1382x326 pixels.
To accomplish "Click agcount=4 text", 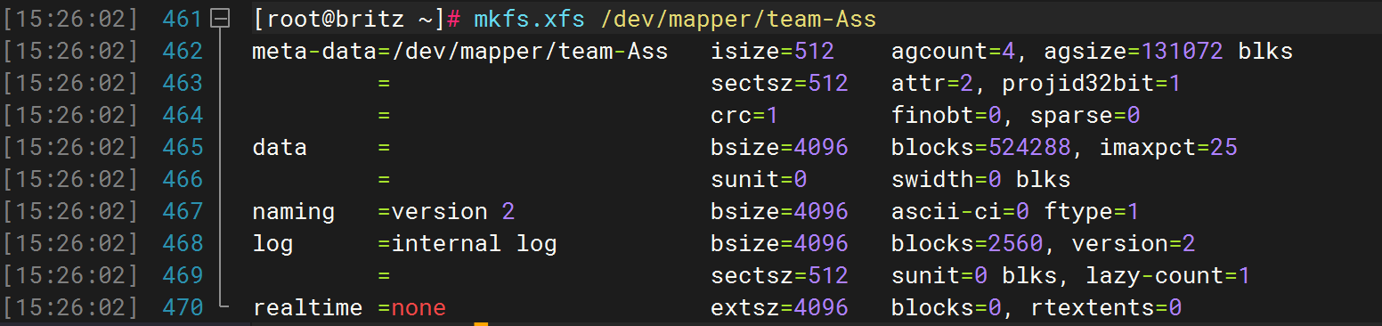I will [953, 51].
